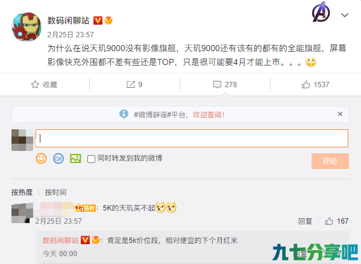Click the star icon to bookmark the post
The width and height of the screenshot is (361, 264).
[35, 85]
